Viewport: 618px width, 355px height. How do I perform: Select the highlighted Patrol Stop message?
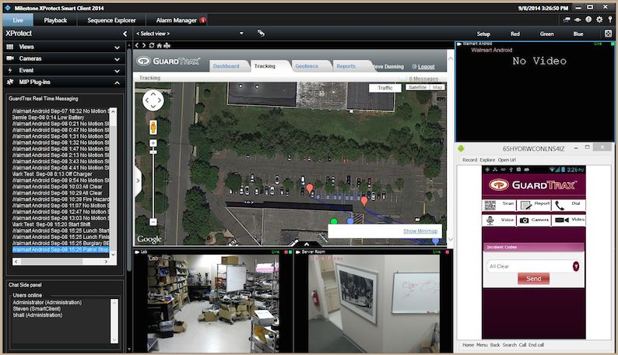(60, 250)
